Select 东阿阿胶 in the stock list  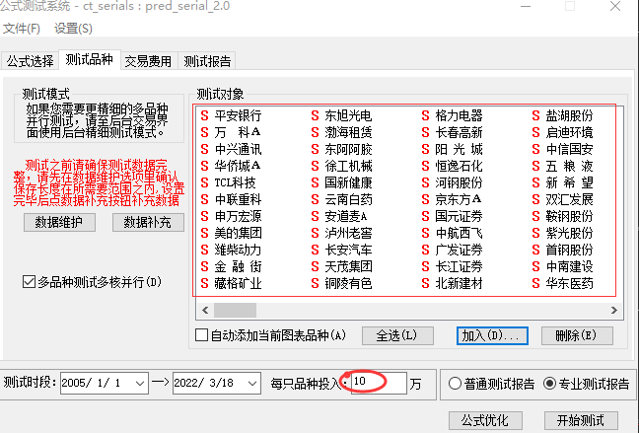[x=348, y=149]
